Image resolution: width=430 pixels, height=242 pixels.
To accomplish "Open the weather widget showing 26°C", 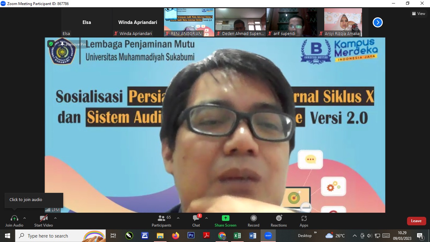I will [x=335, y=236].
